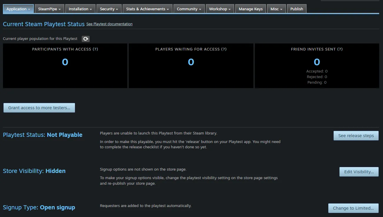Click the Change to Limited button
383x217 pixels.
point(353,208)
